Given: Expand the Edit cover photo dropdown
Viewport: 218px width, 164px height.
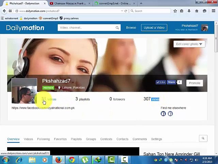Looking at the screenshot, I should click(189, 44).
